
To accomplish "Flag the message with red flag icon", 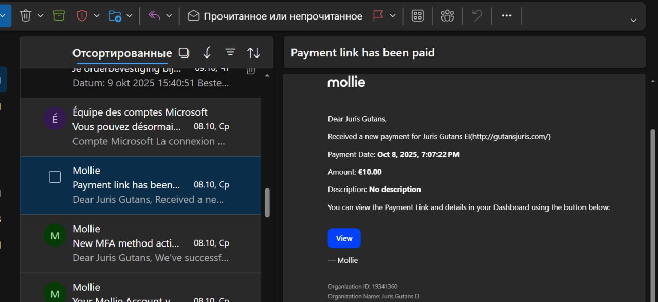I will pyautogui.click(x=378, y=16).
